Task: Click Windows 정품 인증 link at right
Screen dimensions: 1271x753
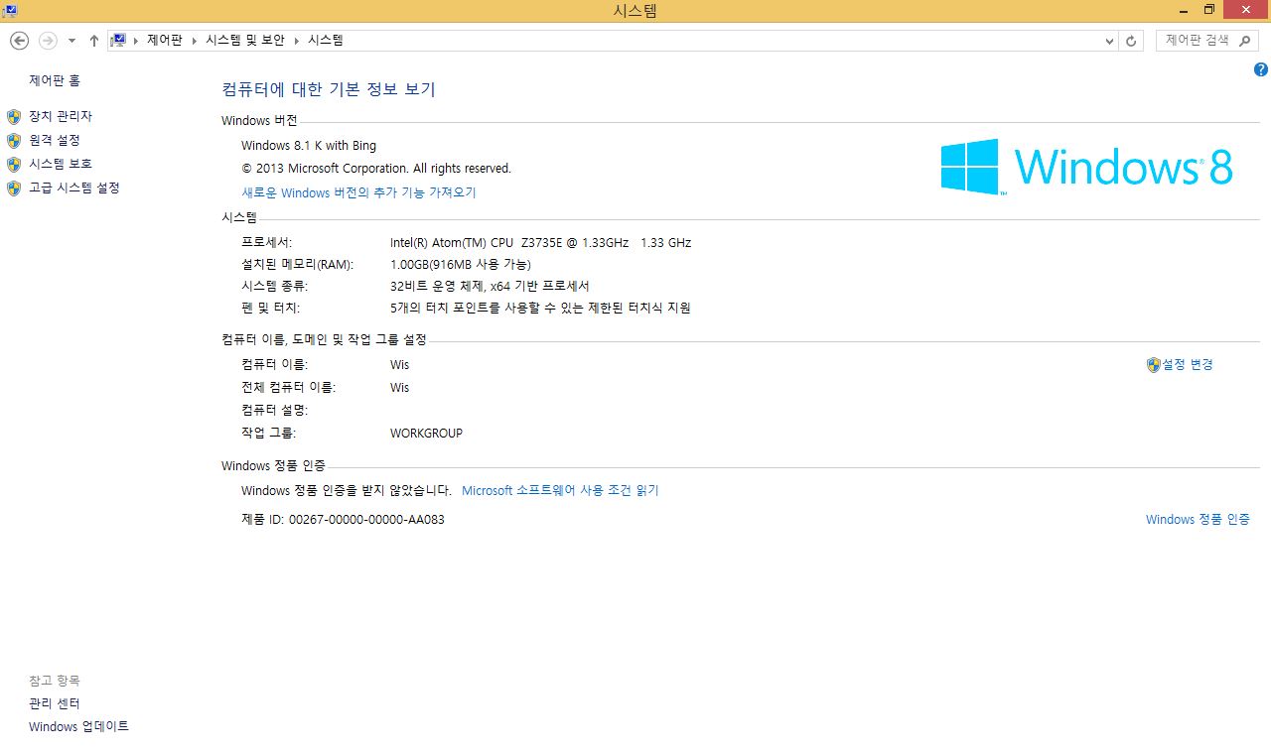Action: coord(1198,519)
